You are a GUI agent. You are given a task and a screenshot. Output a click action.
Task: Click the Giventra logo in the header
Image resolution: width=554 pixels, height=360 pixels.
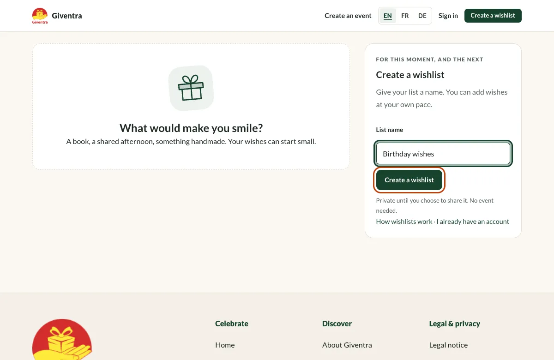tap(40, 16)
